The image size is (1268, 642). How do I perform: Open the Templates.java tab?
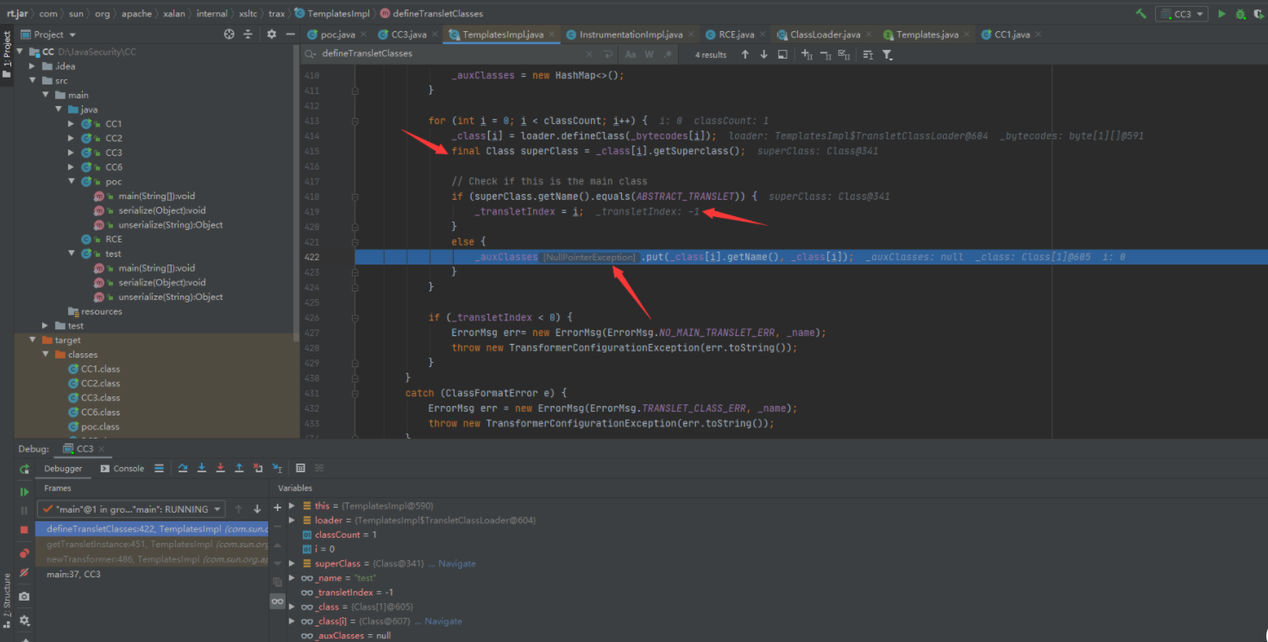coord(926,34)
